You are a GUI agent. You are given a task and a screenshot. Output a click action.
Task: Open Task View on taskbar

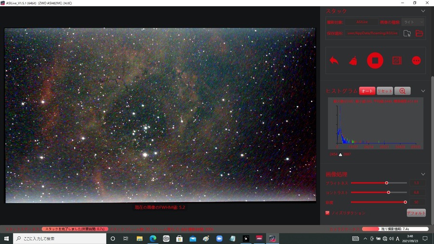click(126, 239)
